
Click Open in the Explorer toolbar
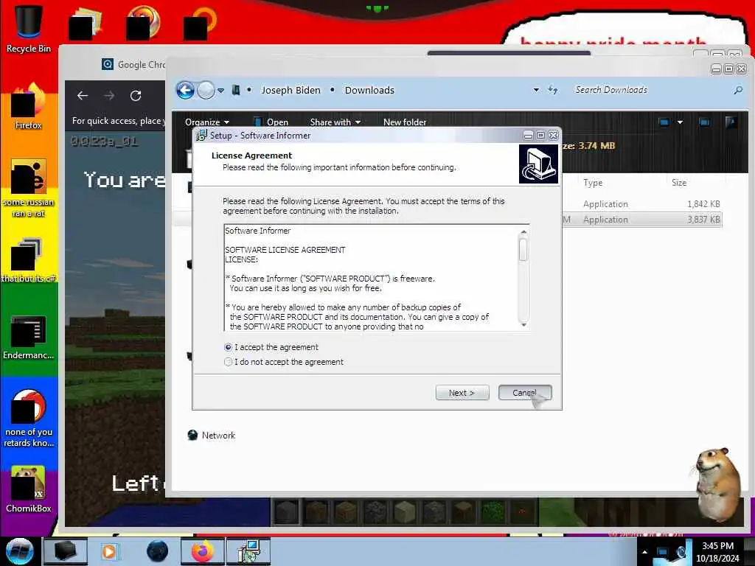click(271, 122)
